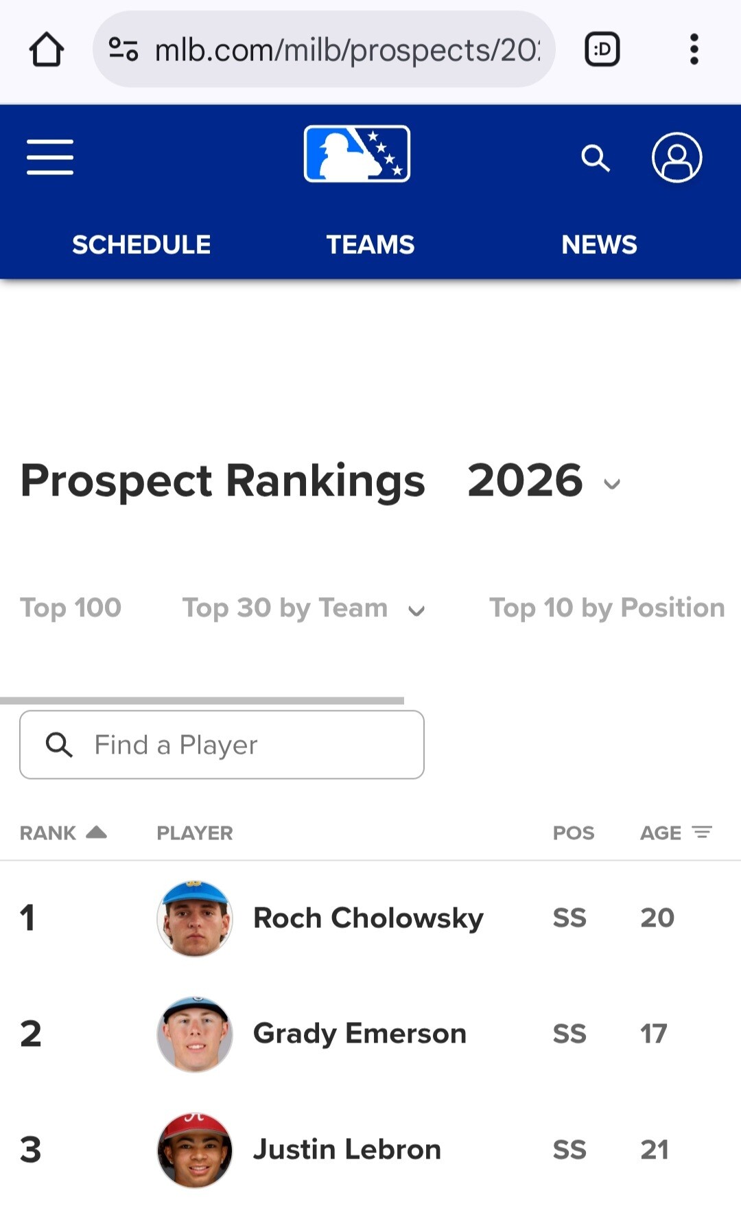Click the Find a Player search field
Screen dimensions: 741x1208
click(222, 745)
